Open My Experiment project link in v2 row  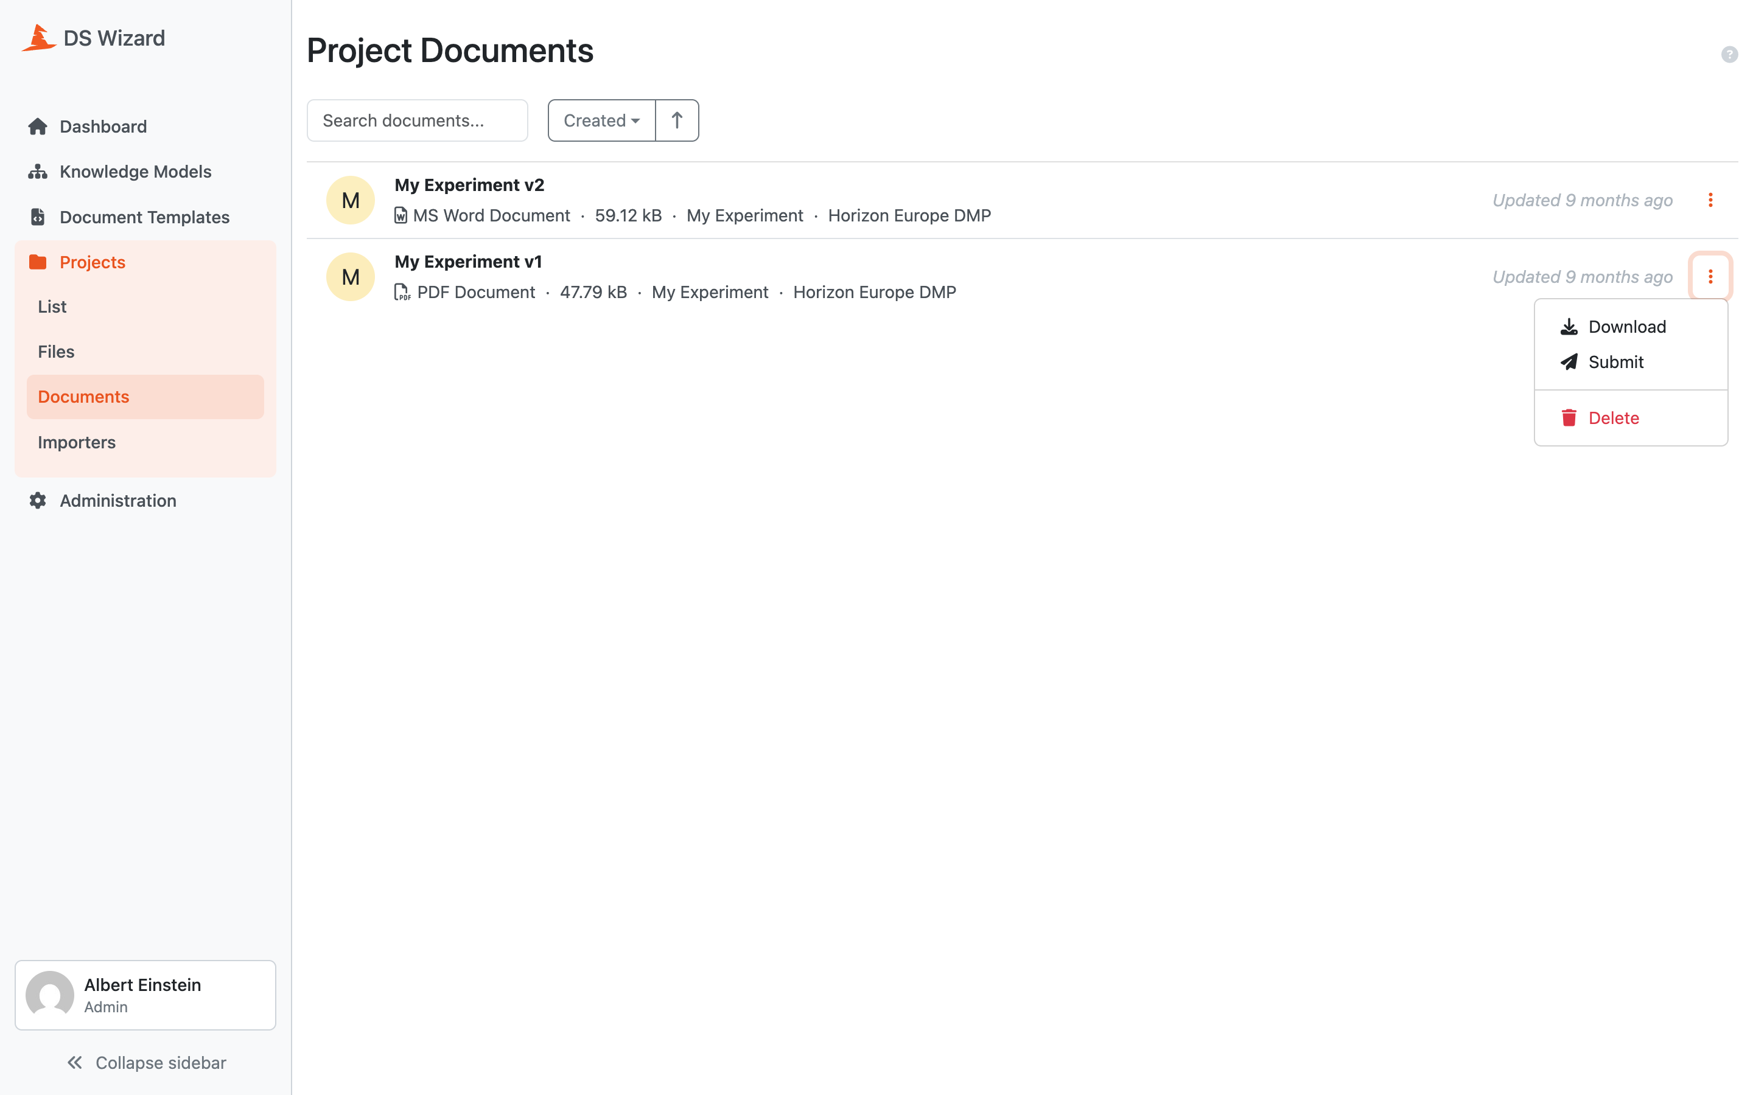pyautogui.click(x=744, y=215)
